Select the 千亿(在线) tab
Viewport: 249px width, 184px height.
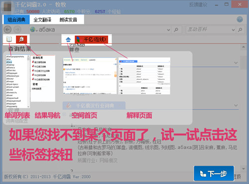coord(91,39)
